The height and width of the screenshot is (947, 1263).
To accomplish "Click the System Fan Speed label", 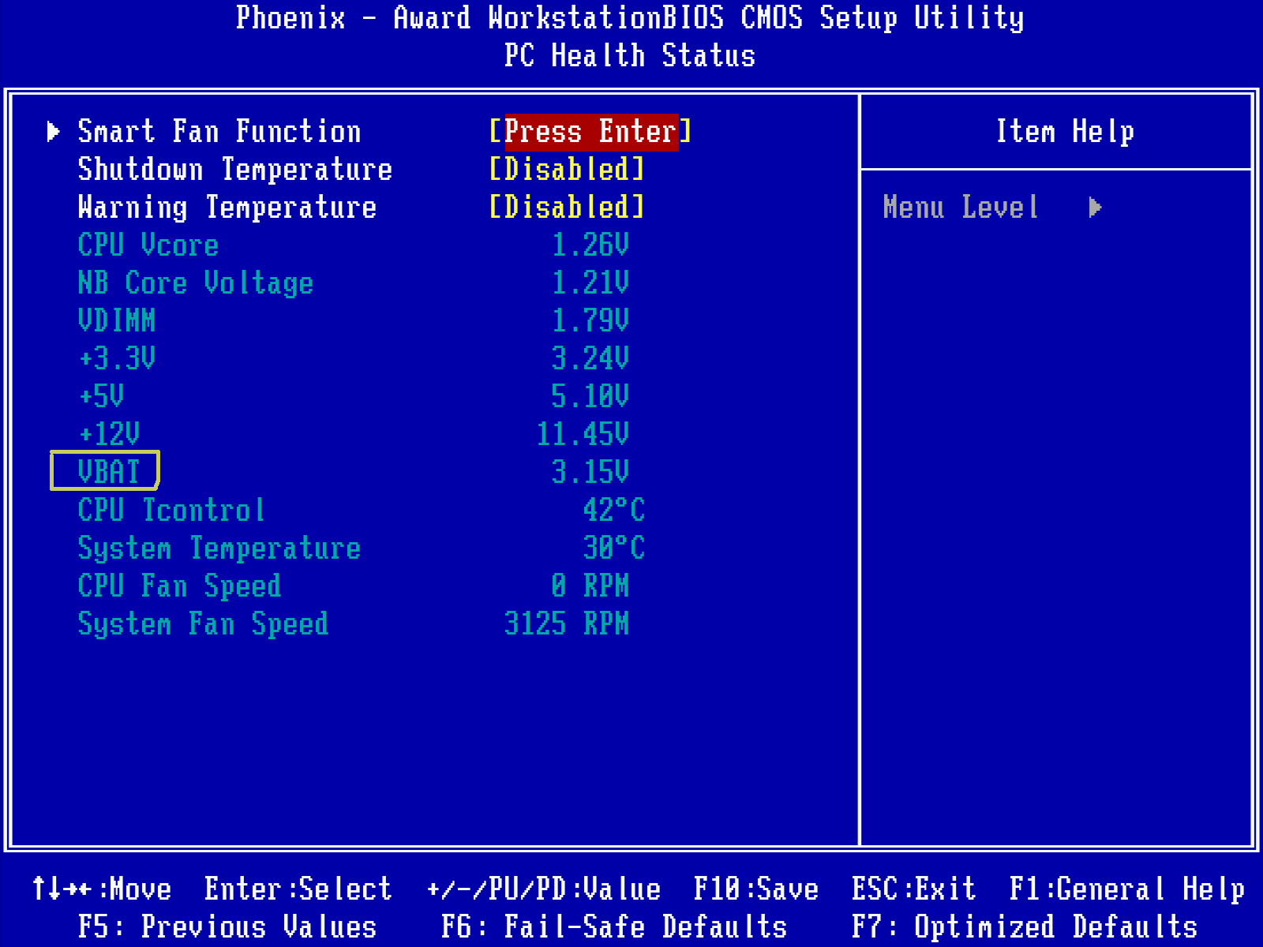I will coord(204,623).
